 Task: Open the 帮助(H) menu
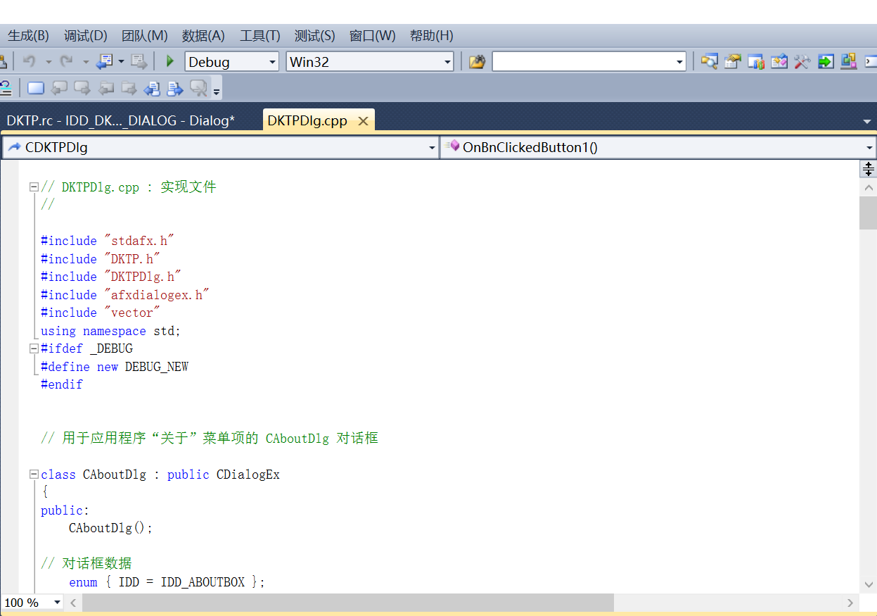432,35
